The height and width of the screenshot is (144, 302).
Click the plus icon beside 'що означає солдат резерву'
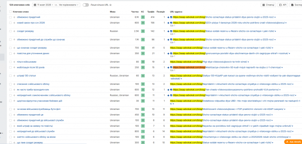14,48
